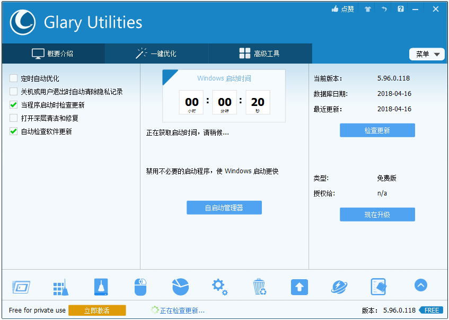Uncheck 自动检查软件更新 checkbox

13,131
